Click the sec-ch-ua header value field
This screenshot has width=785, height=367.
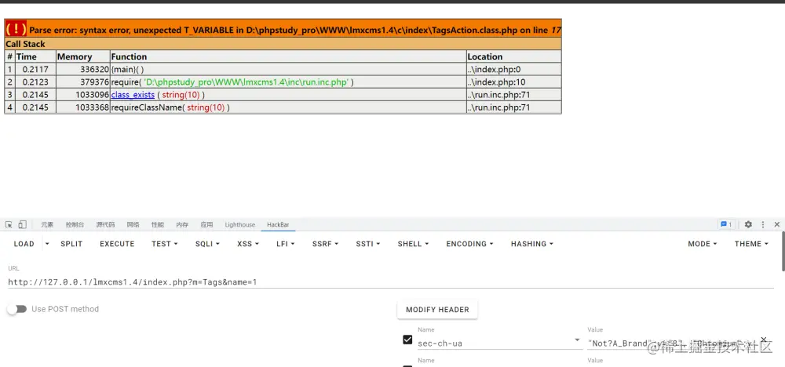(x=671, y=343)
